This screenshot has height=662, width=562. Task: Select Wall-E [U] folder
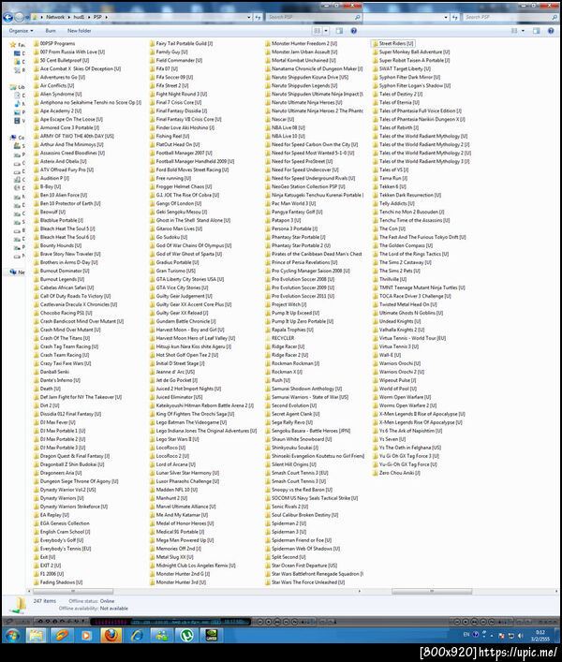[387, 355]
